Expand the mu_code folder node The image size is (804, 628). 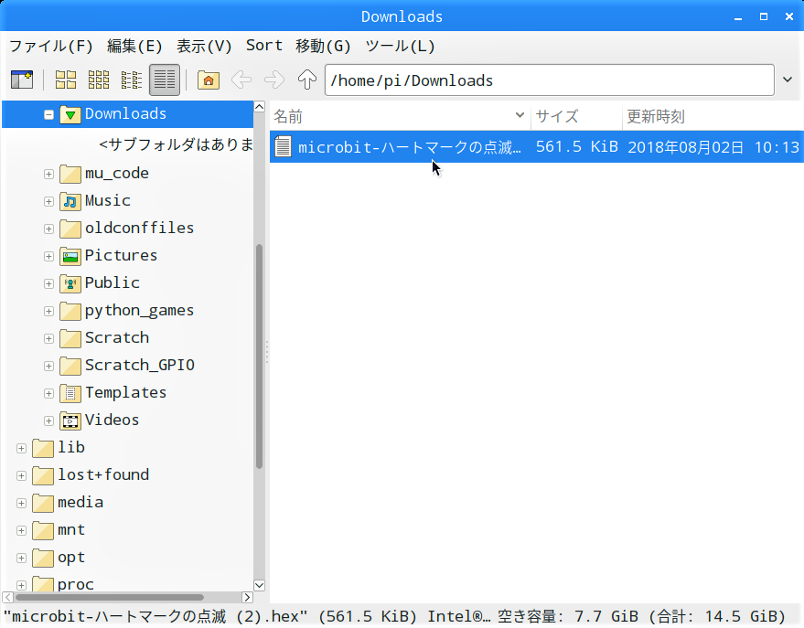pos(48,175)
